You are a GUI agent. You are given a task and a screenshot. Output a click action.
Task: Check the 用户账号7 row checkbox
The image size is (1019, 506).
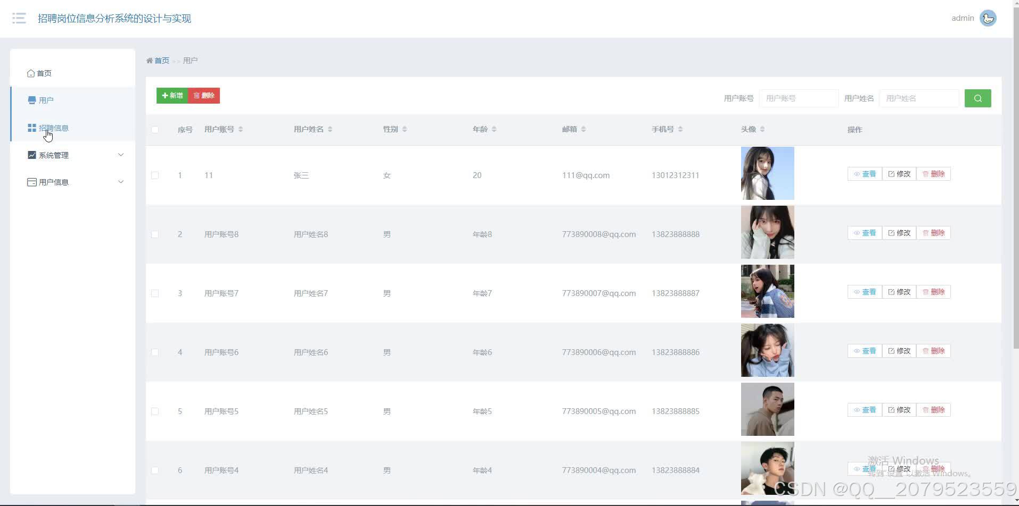tap(155, 293)
